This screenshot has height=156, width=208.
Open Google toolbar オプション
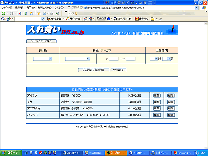click(141, 19)
